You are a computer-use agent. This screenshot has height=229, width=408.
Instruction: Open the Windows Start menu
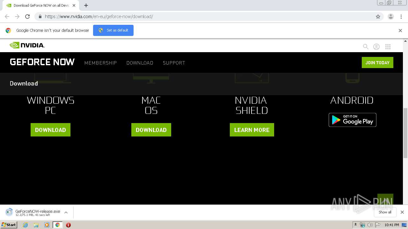pos(9,225)
